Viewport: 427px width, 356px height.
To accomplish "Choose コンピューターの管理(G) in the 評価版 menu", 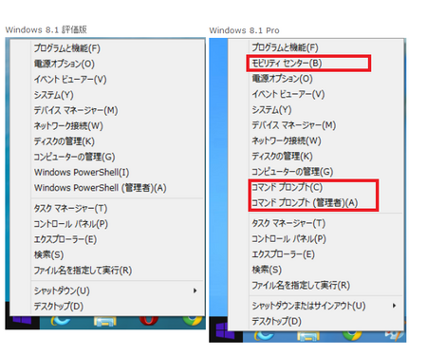I will coord(107,157).
